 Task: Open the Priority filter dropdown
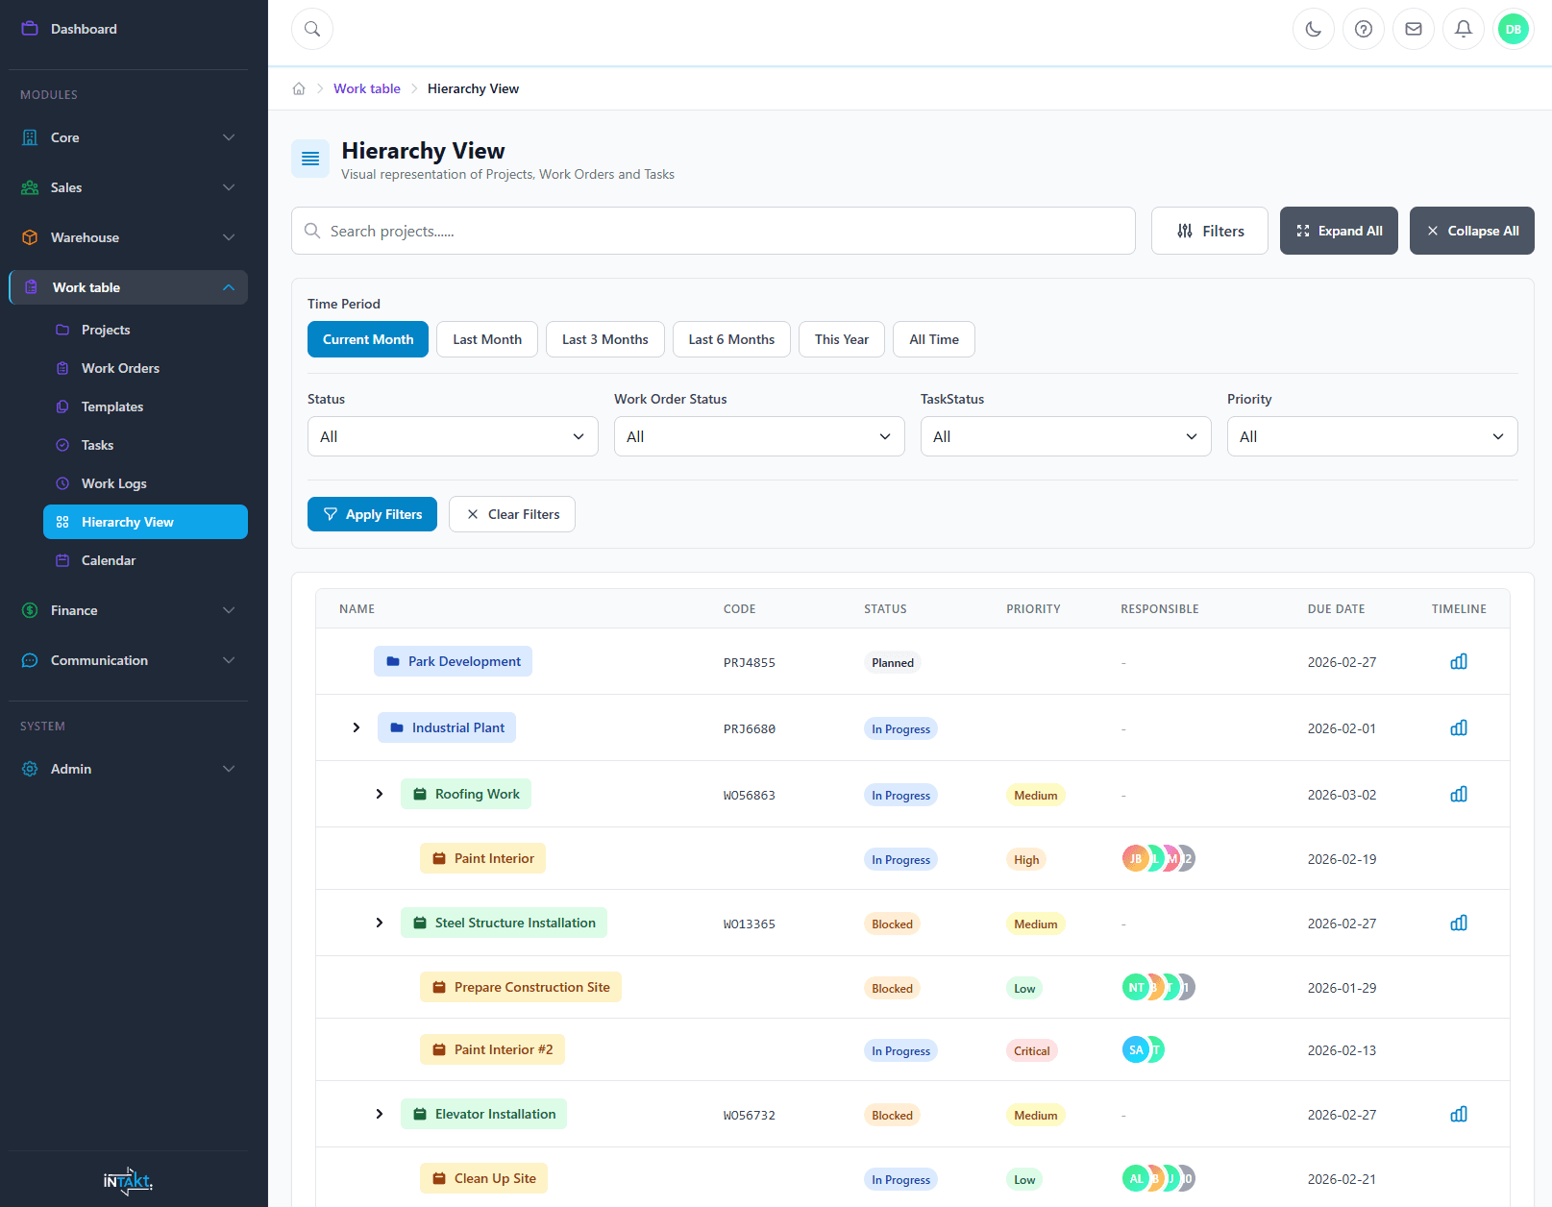(1371, 436)
